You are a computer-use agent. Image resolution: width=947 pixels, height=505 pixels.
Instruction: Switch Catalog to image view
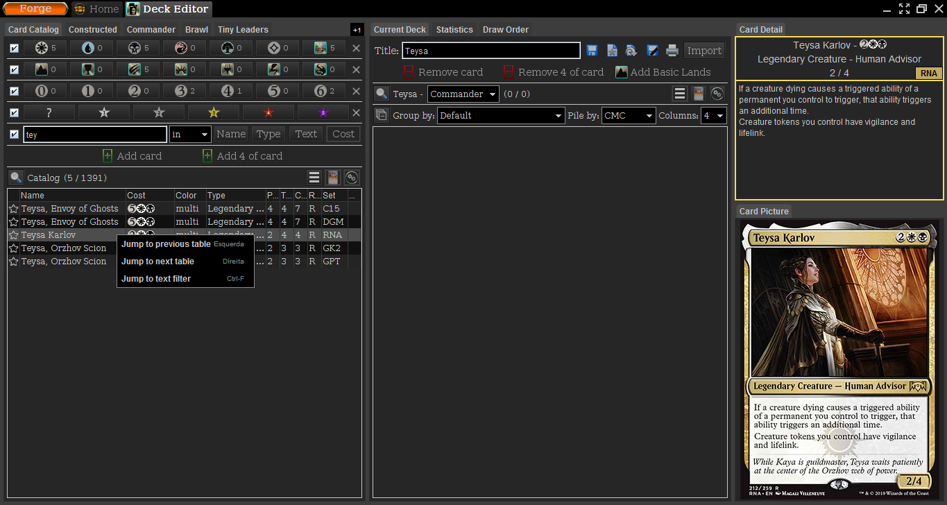click(333, 178)
